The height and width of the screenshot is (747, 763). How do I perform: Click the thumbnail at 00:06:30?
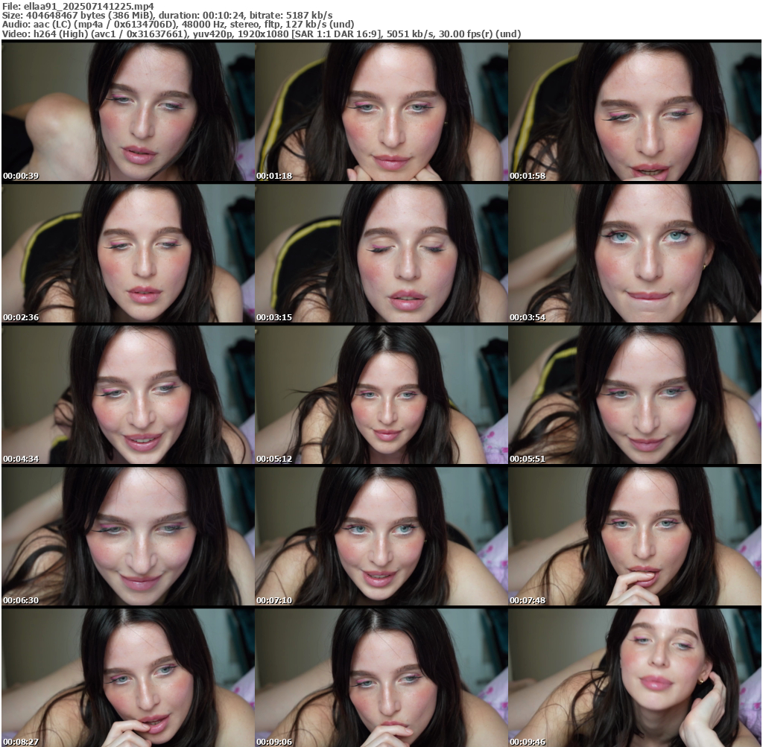tap(127, 535)
